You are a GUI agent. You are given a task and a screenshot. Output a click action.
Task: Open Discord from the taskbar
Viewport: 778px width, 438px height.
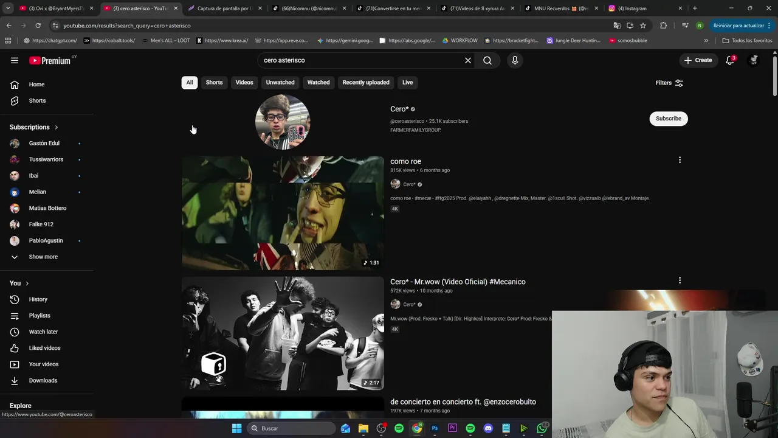488,428
